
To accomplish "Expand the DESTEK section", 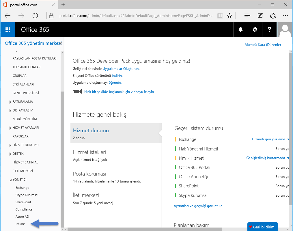I will 10,154.
